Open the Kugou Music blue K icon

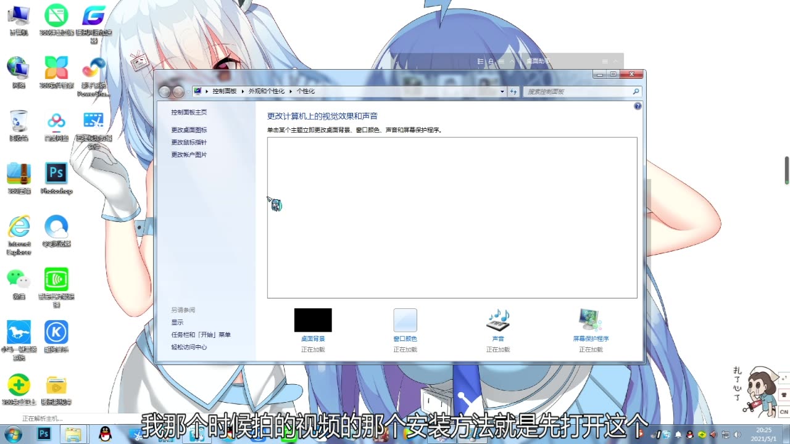(x=56, y=336)
